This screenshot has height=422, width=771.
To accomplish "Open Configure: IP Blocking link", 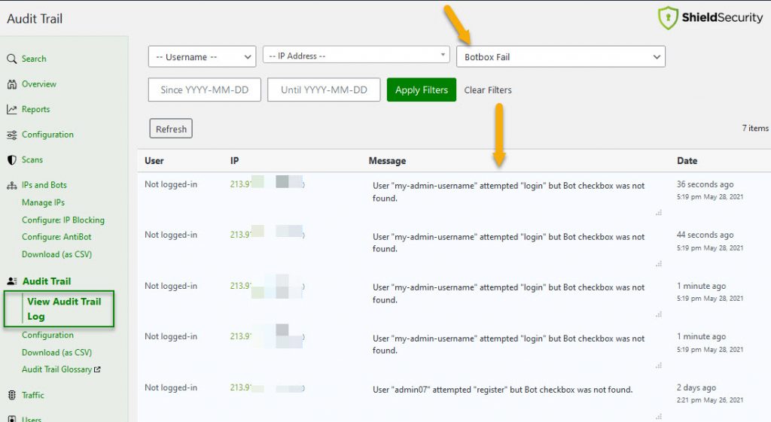I will [63, 220].
